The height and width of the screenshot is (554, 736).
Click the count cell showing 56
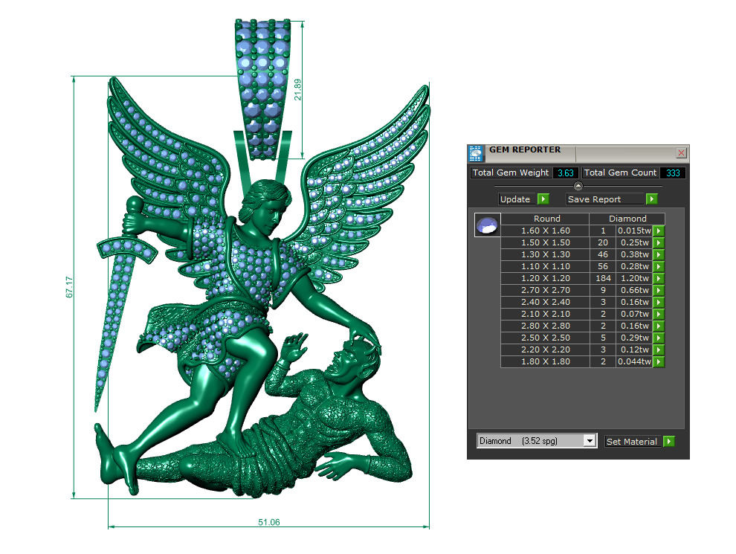603,266
